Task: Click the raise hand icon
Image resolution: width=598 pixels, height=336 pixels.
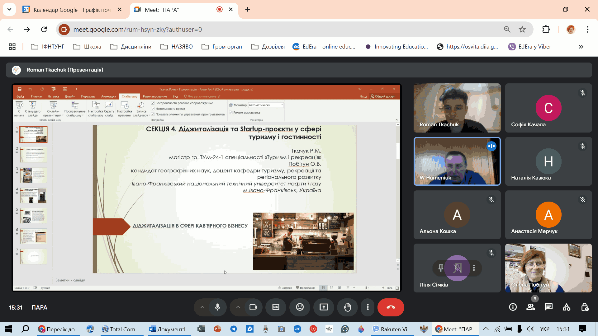Action: [347, 307]
